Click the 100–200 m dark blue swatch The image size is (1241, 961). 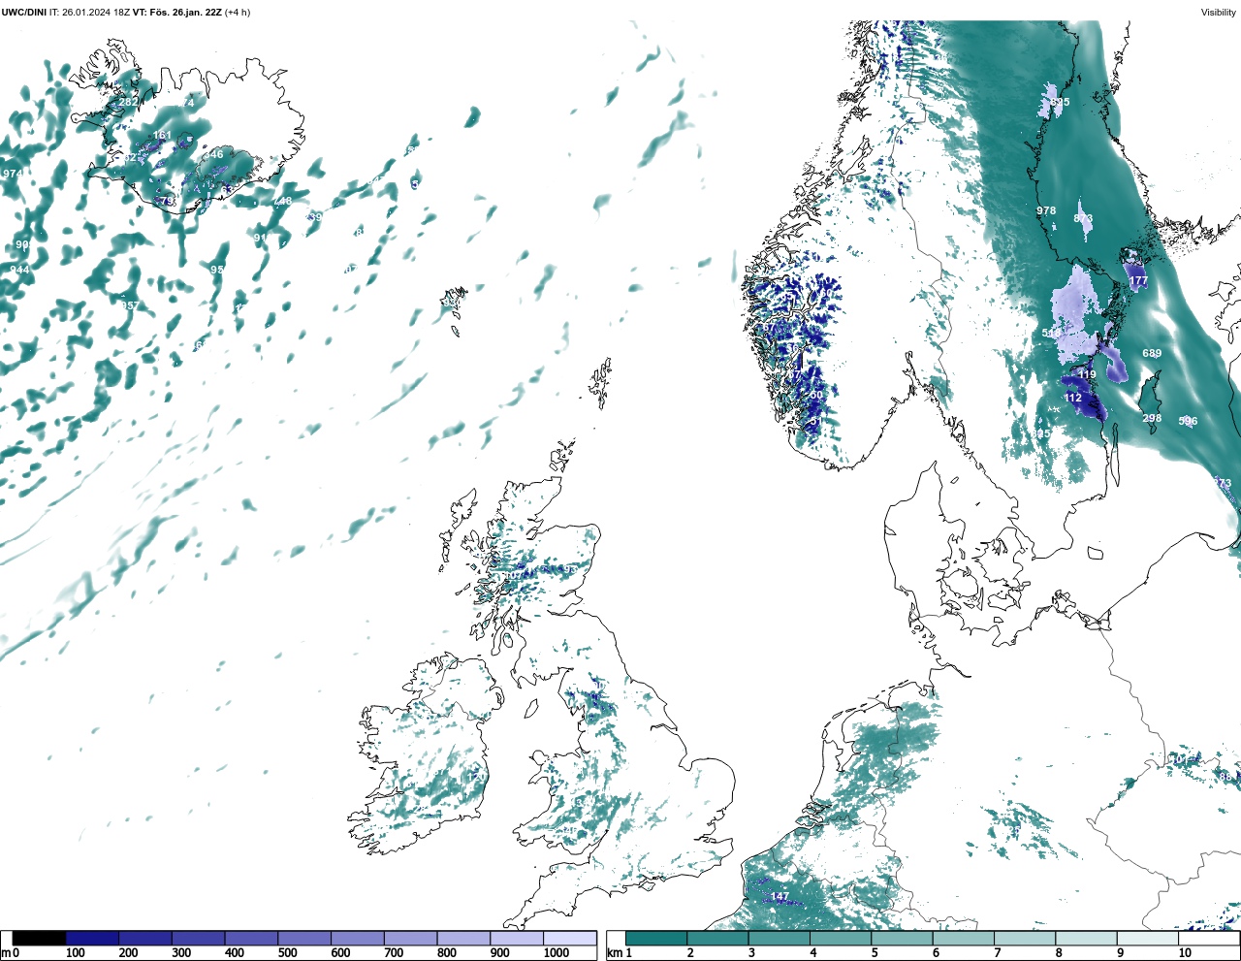(92, 939)
